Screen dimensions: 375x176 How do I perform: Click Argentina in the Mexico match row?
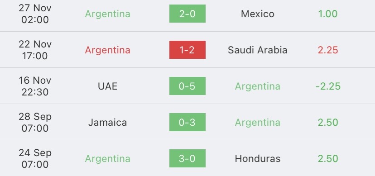tap(108, 14)
